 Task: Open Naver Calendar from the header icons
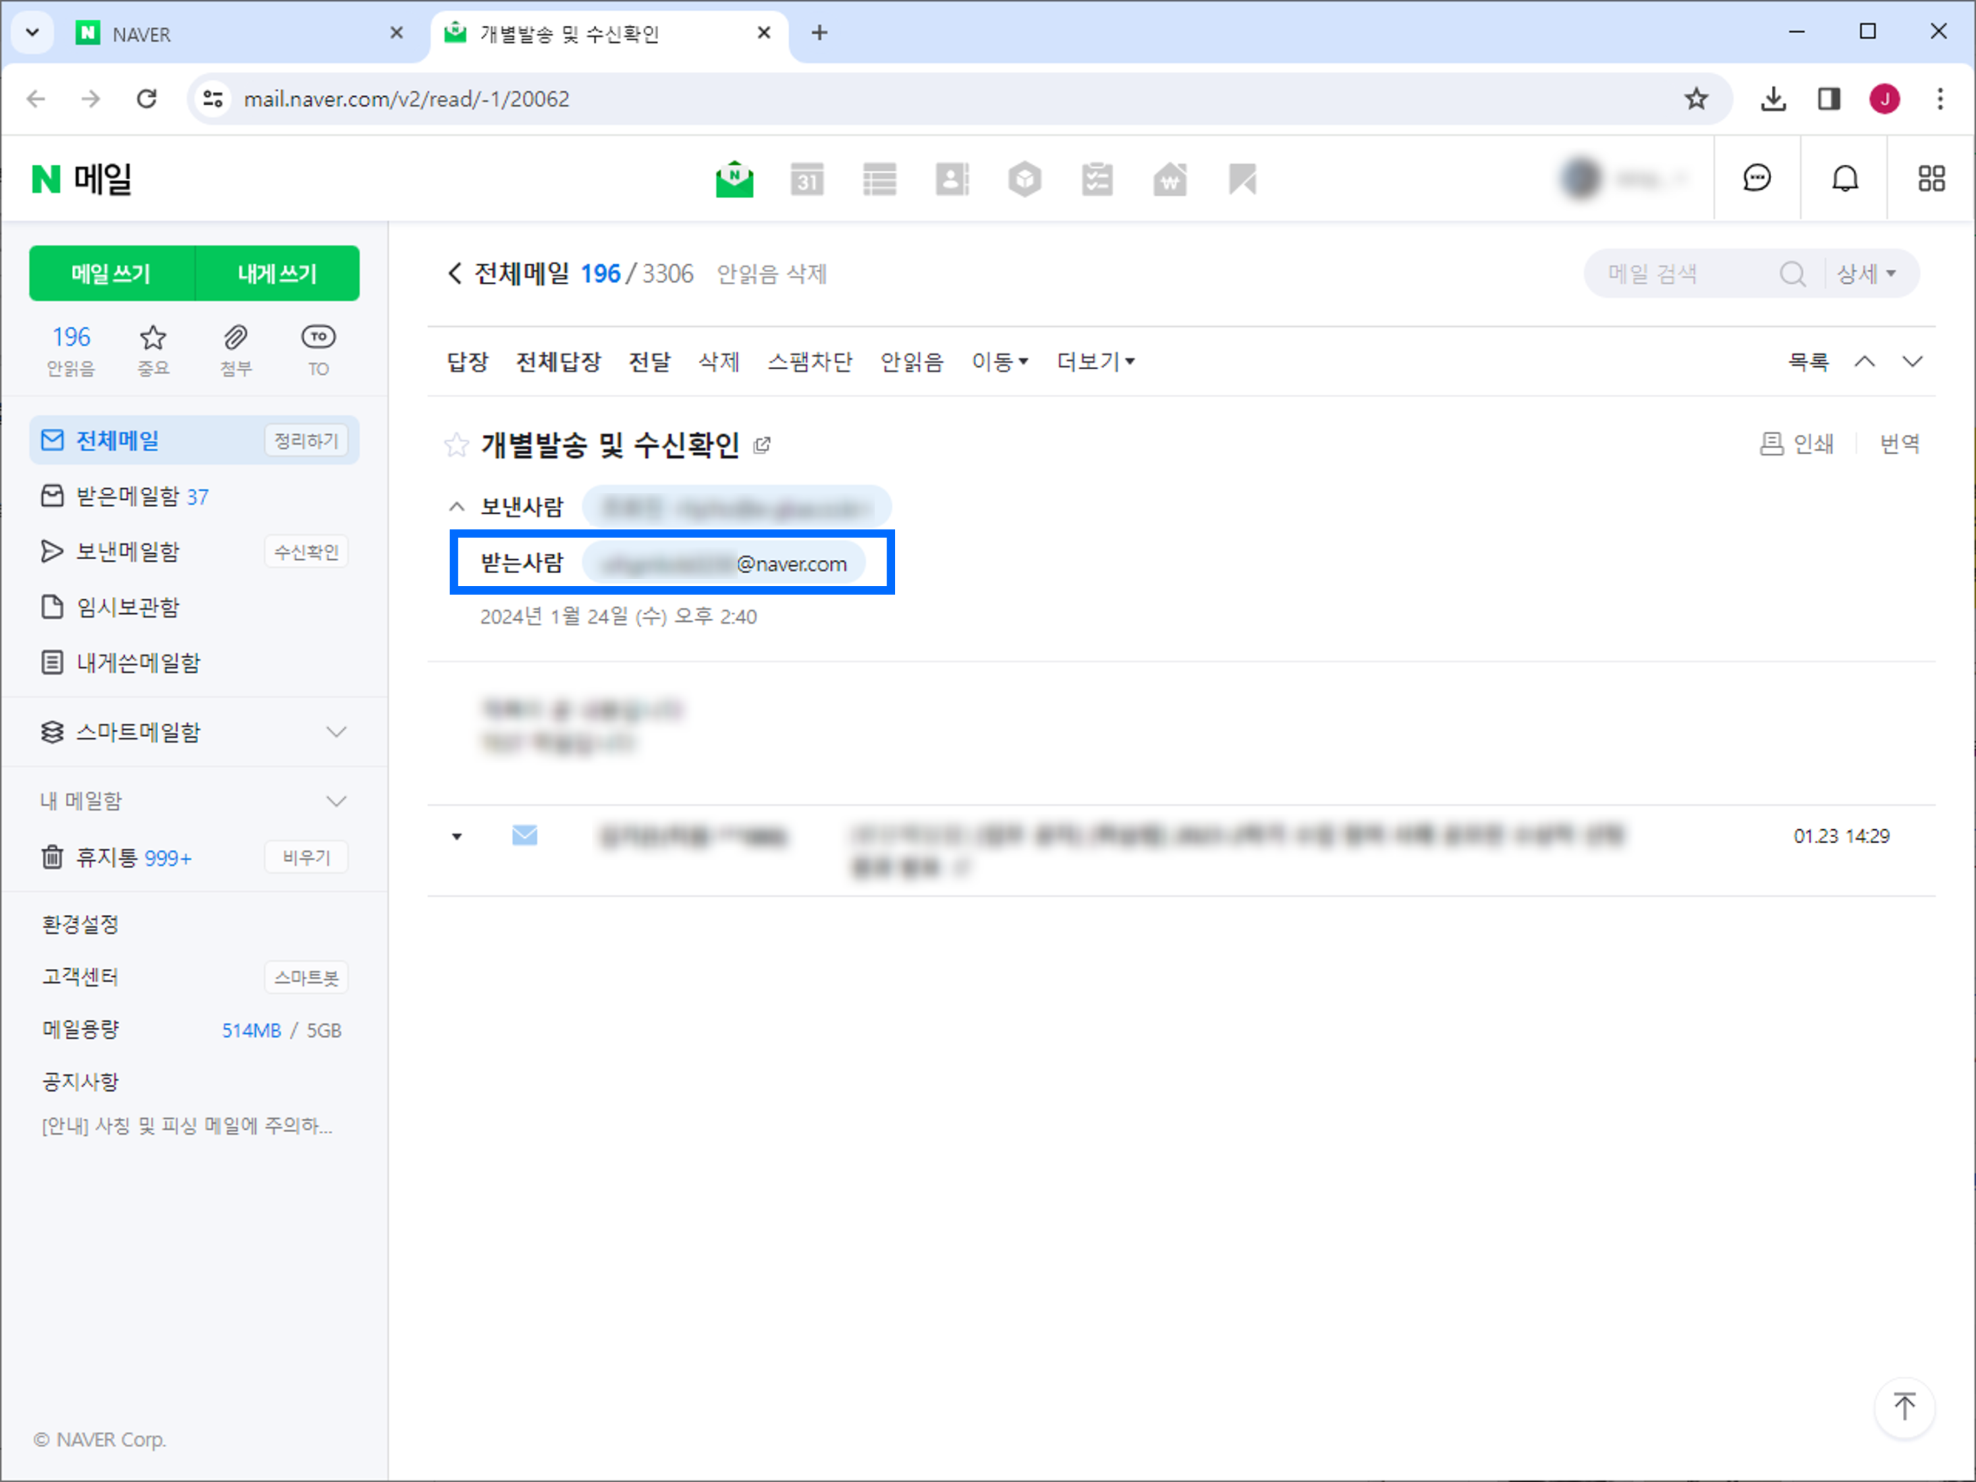[x=807, y=178]
